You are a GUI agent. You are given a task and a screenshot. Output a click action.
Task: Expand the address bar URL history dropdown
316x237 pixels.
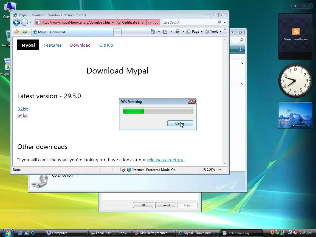coord(113,22)
